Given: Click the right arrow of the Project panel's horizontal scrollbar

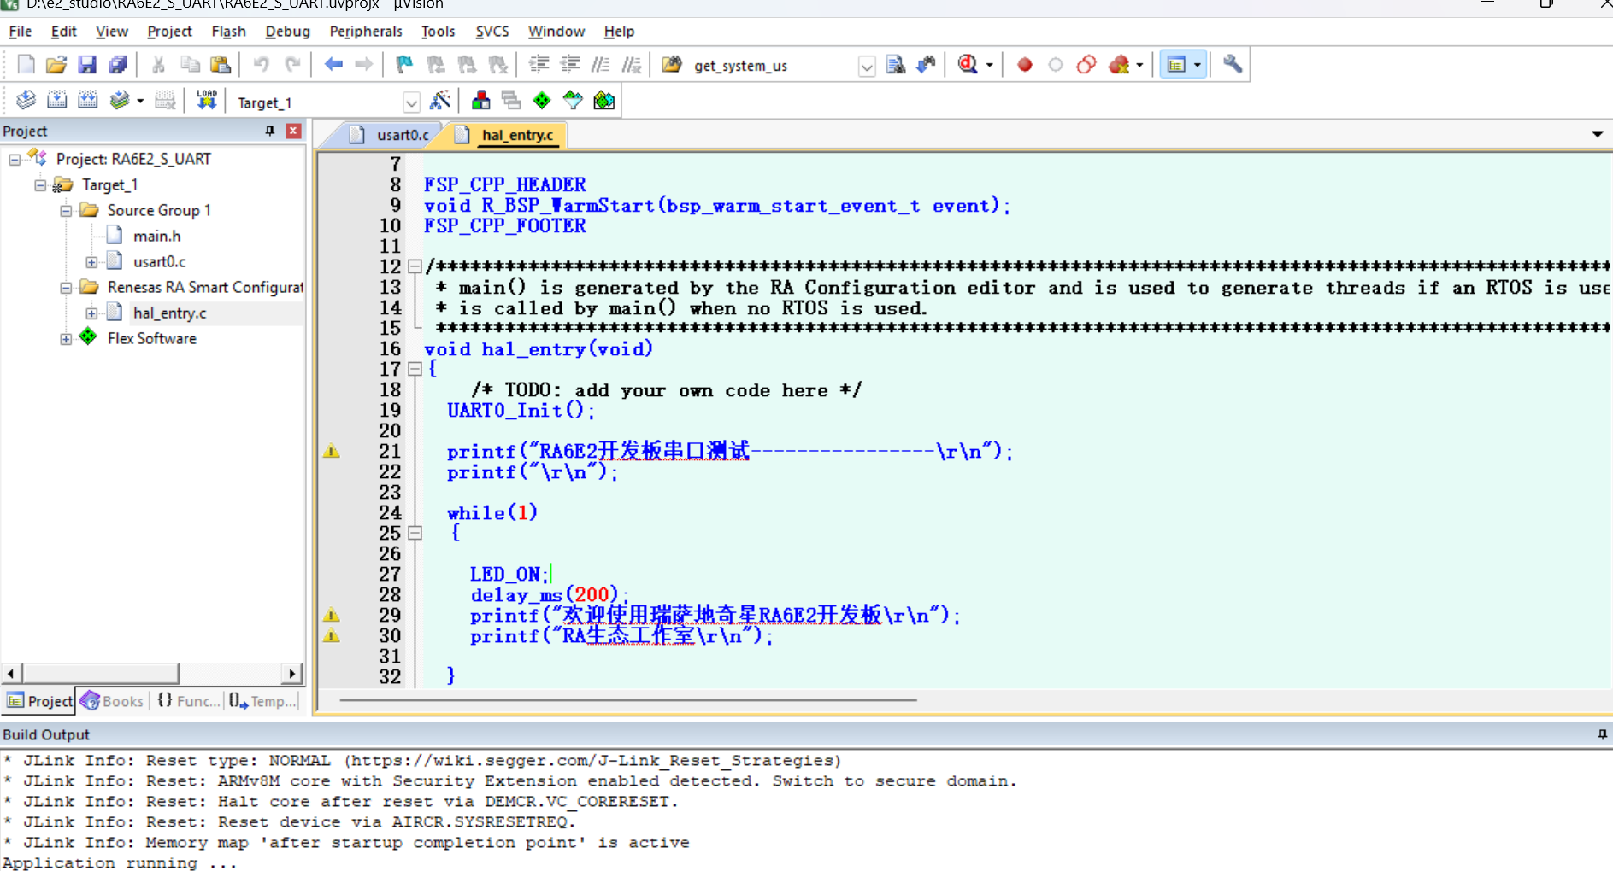Looking at the screenshot, I should [292, 674].
